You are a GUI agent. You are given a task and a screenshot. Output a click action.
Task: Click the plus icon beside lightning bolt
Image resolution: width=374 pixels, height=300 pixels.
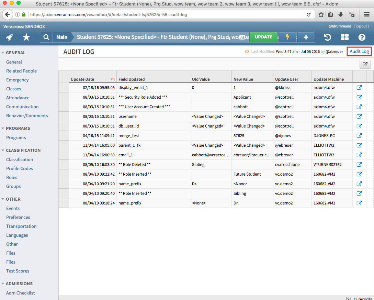point(306,37)
